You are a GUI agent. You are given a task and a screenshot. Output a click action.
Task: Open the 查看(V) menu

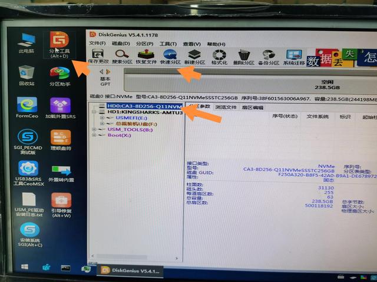[191, 44]
